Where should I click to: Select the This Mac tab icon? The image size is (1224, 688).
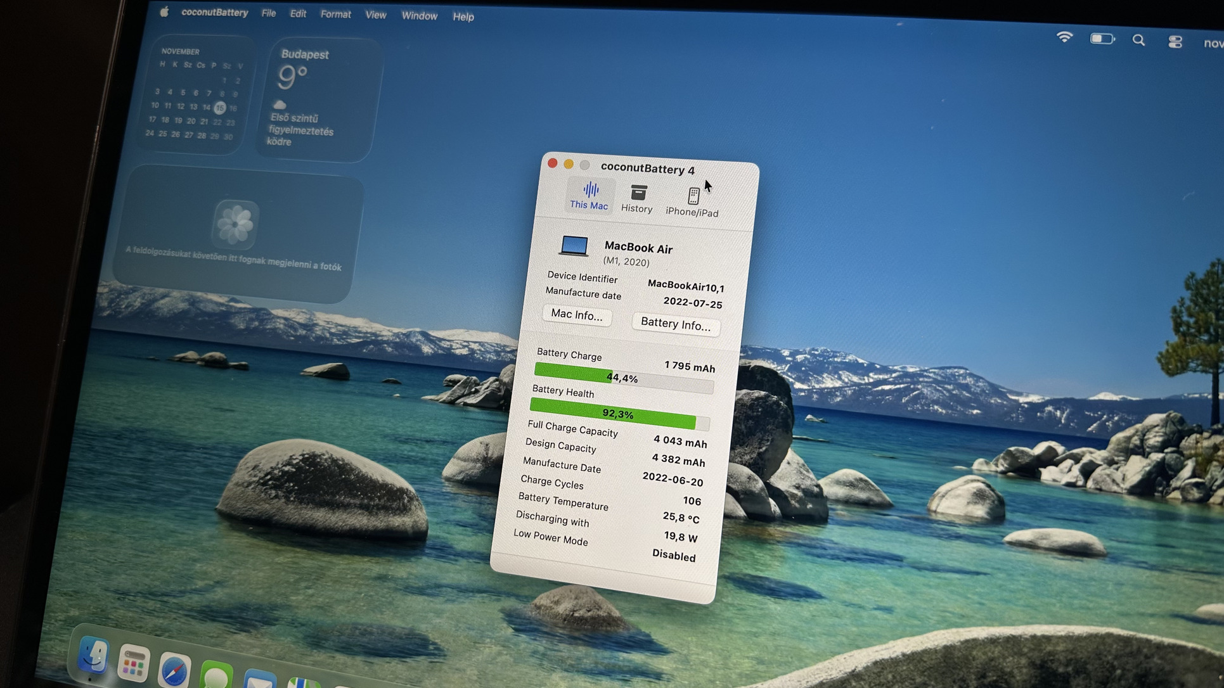coord(590,190)
